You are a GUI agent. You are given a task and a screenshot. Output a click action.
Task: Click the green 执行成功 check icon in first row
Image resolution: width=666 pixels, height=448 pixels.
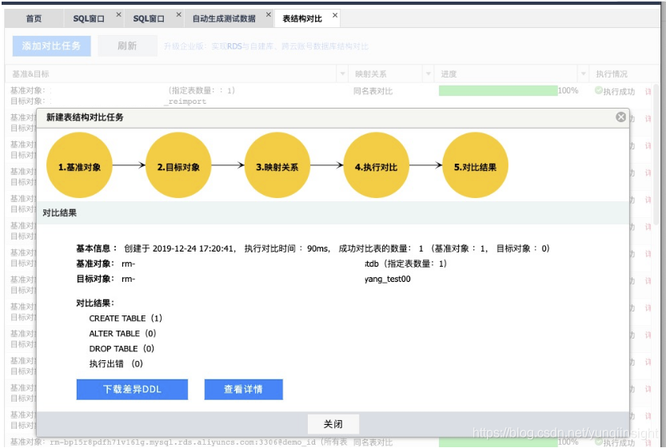pyautogui.click(x=599, y=90)
